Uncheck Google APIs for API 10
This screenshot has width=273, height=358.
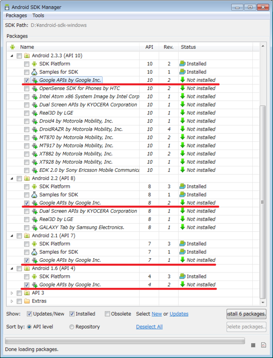click(27, 81)
